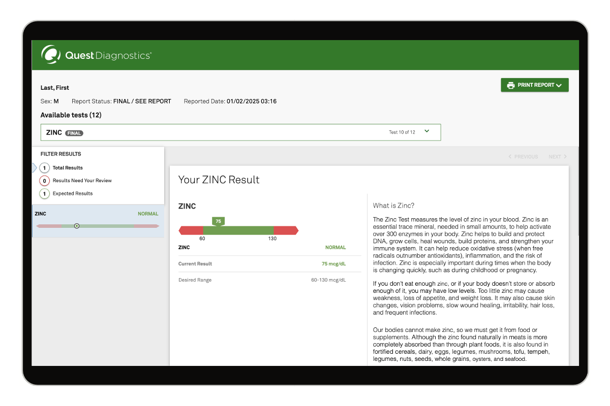
Task: Click the 75 mcg/dL current result value
Action: [333, 264]
